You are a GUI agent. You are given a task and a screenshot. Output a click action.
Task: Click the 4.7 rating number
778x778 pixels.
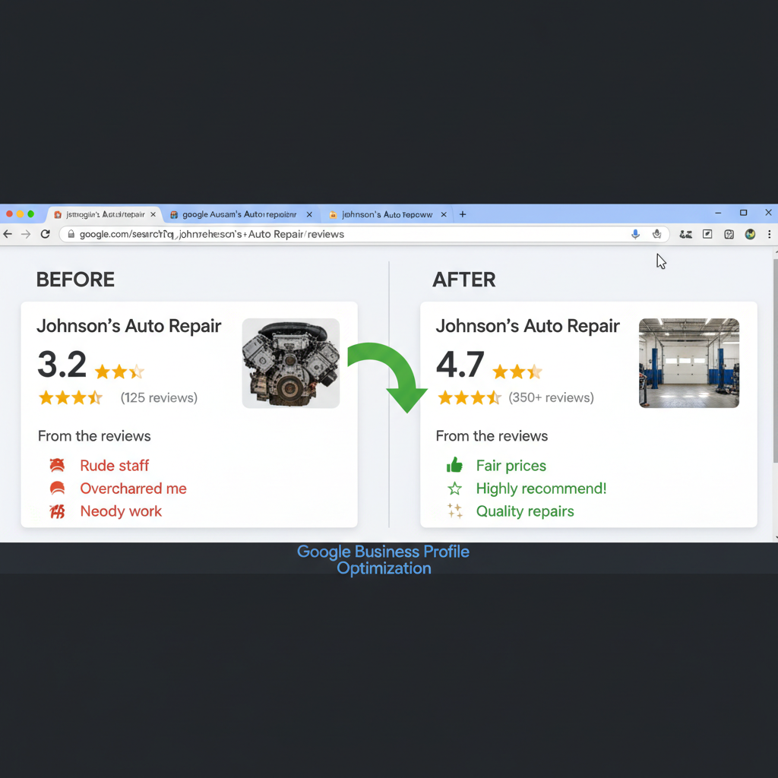pyautogui.click(x=460, y=365)
